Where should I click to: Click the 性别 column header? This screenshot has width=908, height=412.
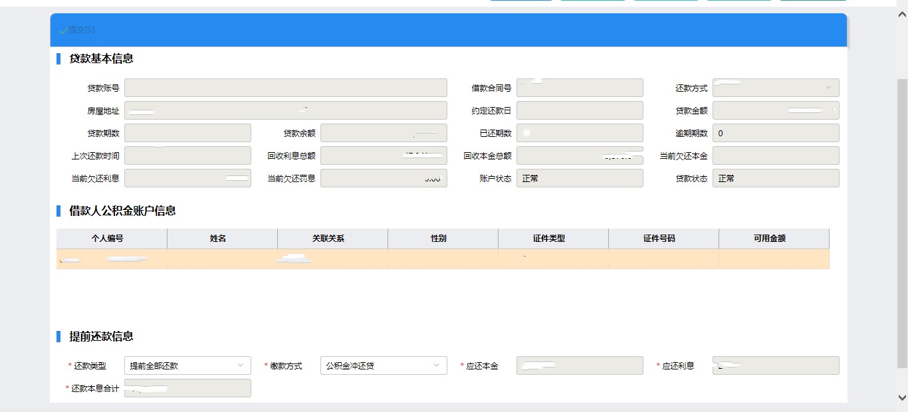[443, 239]
